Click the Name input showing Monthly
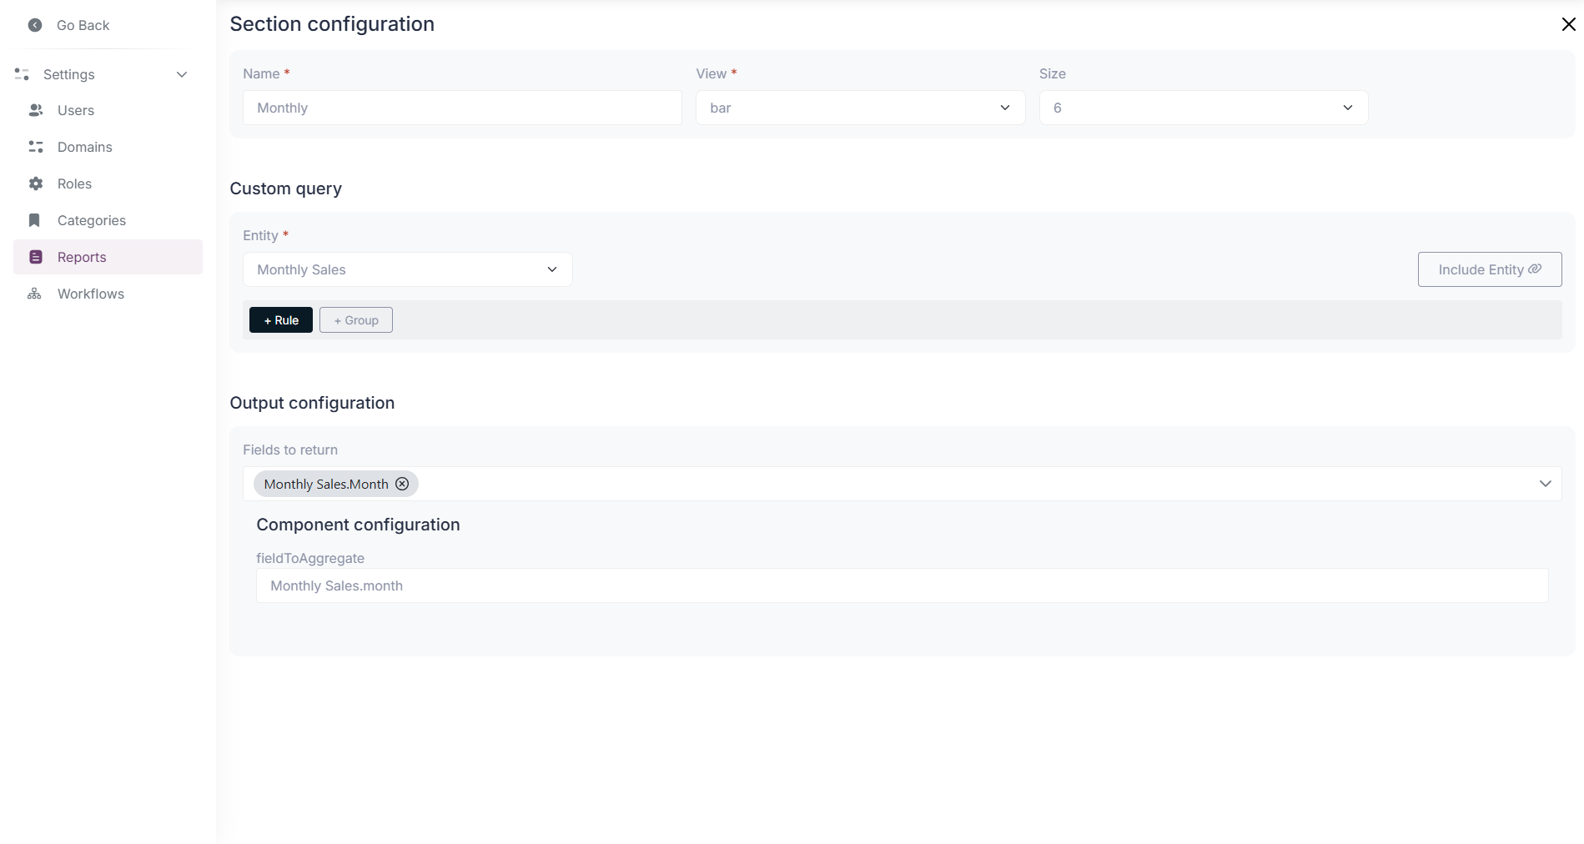Image resolution: width=1584 pixels, height=844 pixels. (461, 108)
